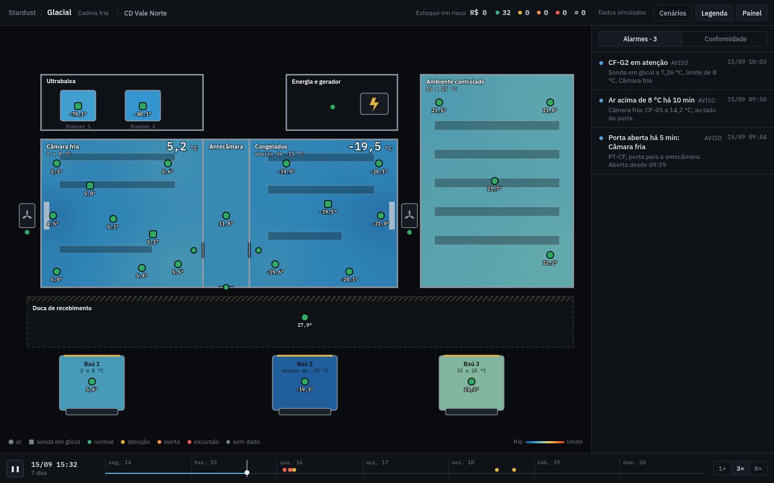Click the Congelados -19,5 °C average reading
774x483 pixels.
(x=370, y=147)
